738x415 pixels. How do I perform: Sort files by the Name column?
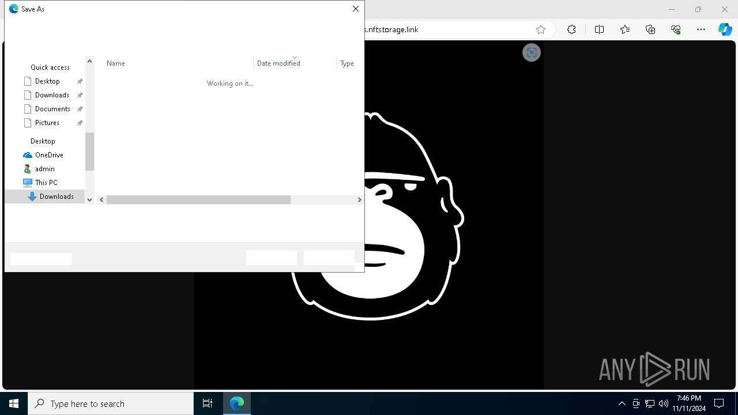tap(116, 63)
